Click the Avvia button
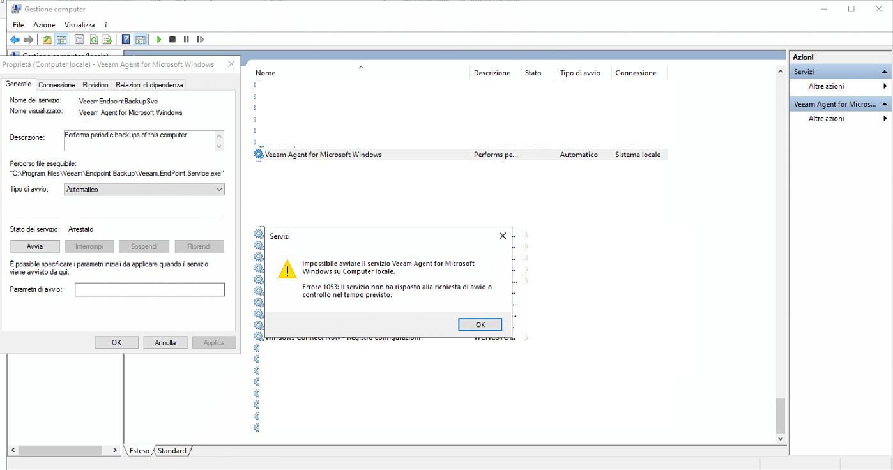The height and width of the screenshot is (470, 893). [35, 246]
